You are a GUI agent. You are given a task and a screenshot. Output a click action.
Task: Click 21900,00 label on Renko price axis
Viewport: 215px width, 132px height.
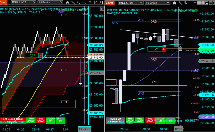[96, 16]
